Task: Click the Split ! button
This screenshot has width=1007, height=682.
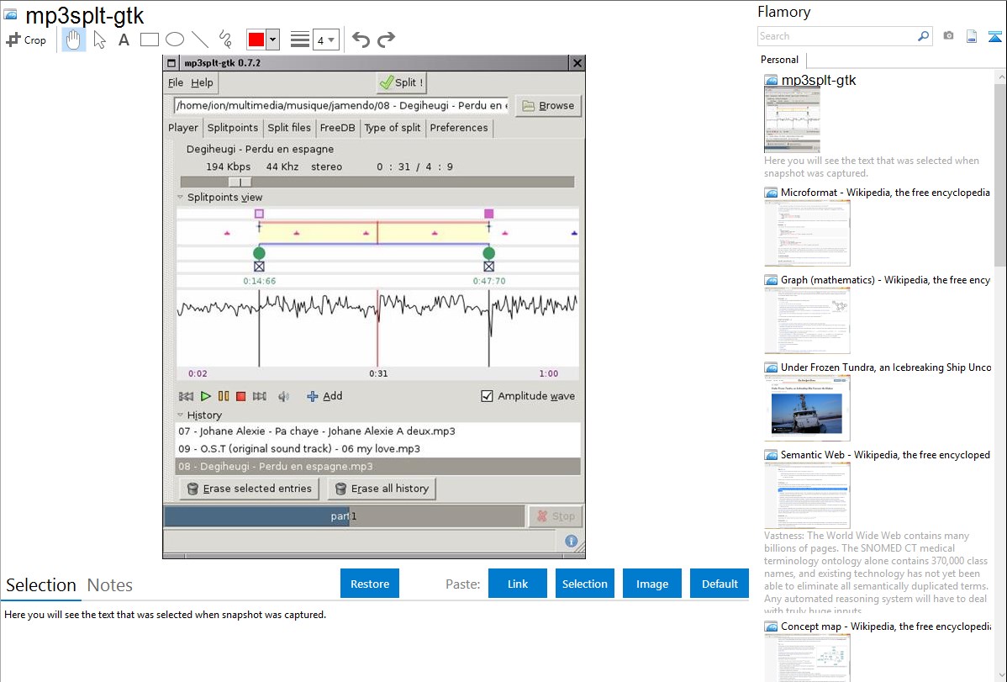Action: (402, 82)
